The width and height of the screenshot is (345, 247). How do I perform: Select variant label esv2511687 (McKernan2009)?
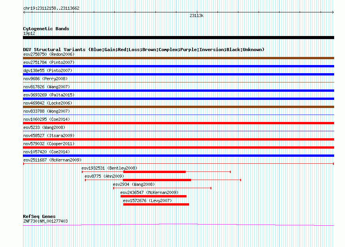click(52, 160)
